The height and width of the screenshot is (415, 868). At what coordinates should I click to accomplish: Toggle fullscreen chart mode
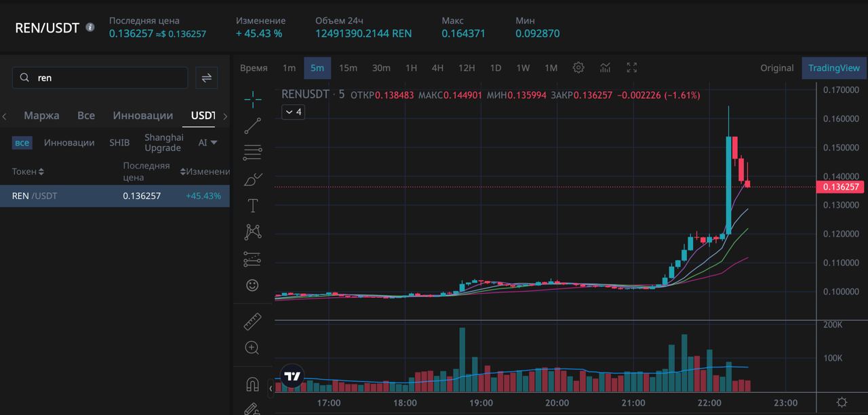[x=632, y=68]
